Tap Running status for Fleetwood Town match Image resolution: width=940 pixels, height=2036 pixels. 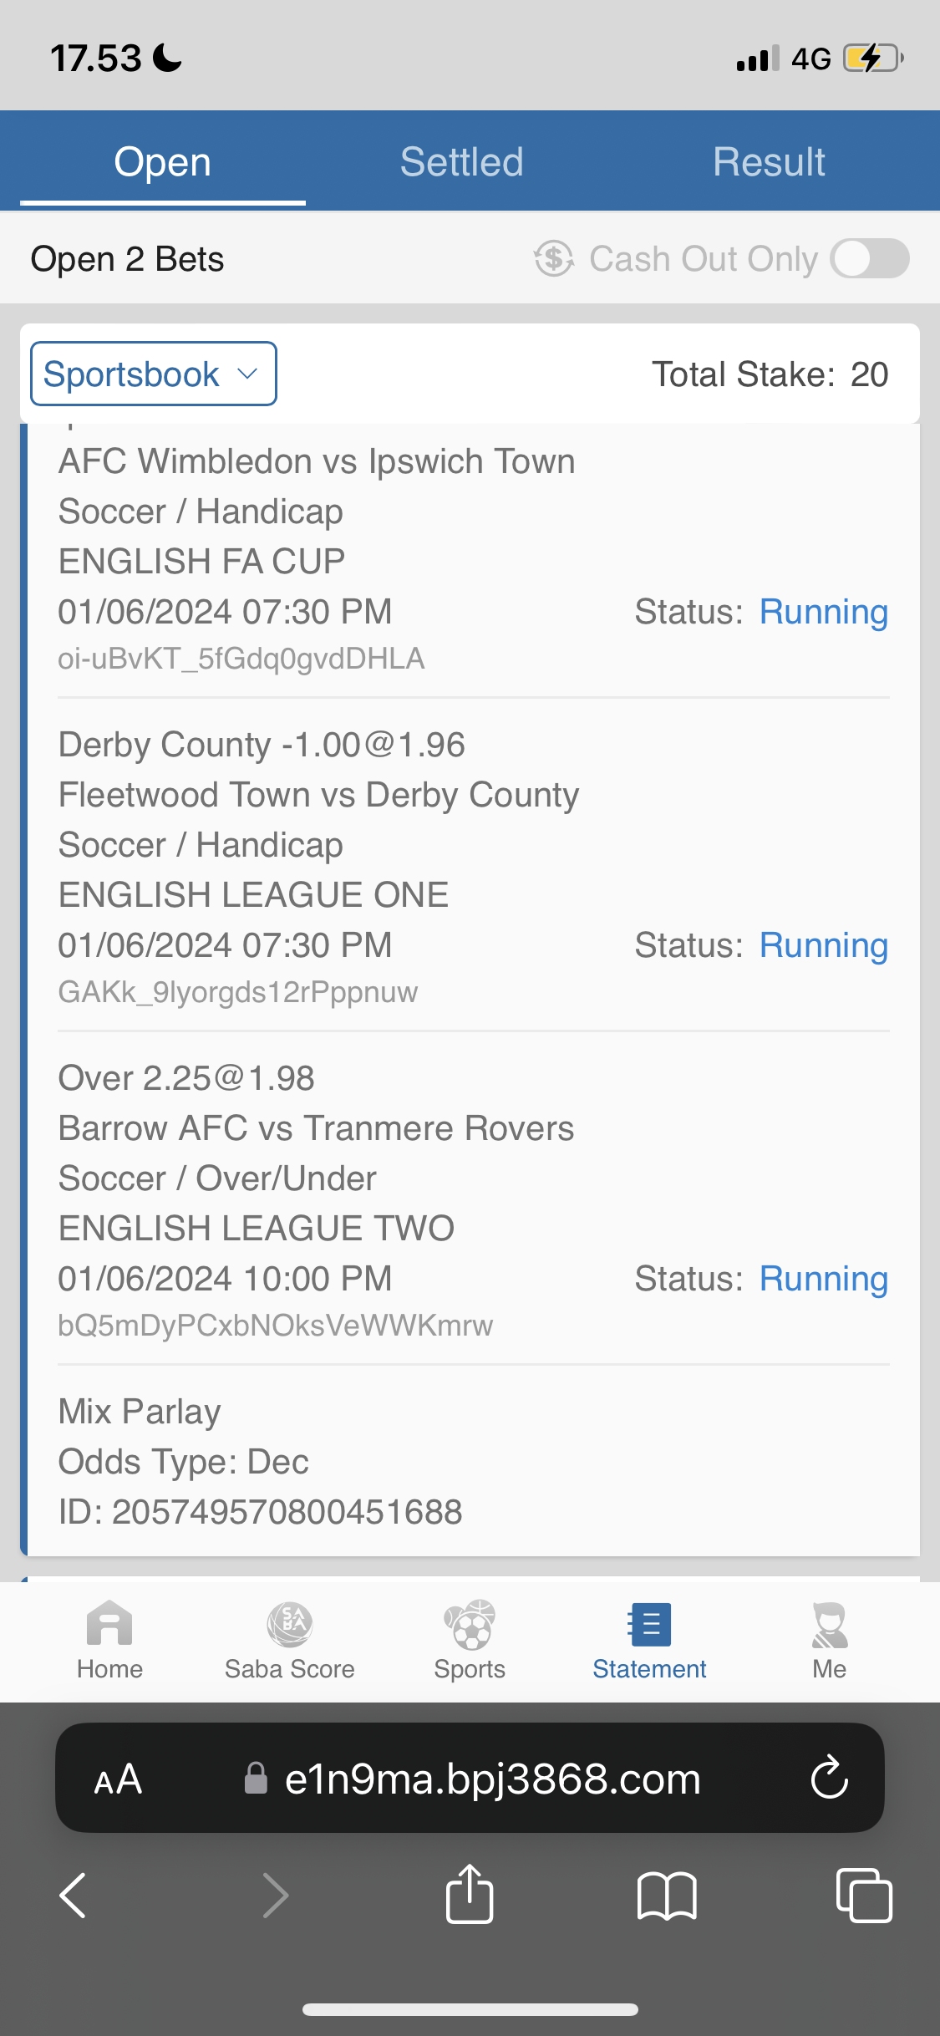(823, 945)
